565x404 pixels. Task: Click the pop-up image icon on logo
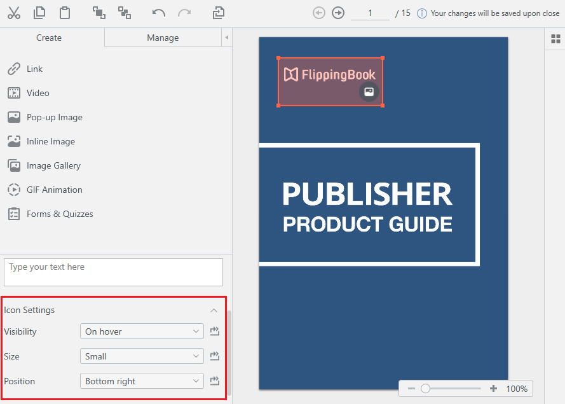369,92
